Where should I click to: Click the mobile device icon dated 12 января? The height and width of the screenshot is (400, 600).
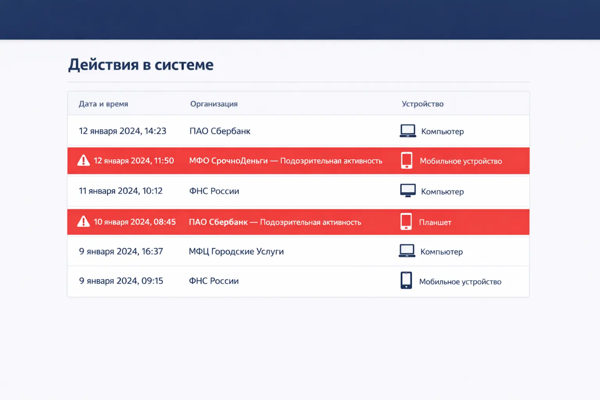[407, 160]
